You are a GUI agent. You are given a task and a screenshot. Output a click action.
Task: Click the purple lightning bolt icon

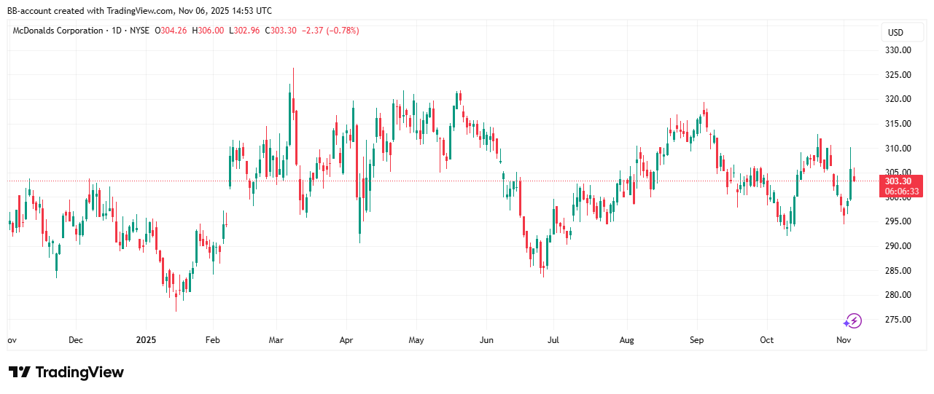(x=852, y=320)
